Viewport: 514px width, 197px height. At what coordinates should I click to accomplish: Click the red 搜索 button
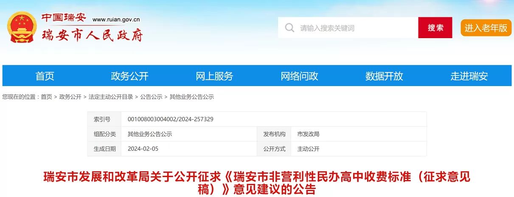coord(435,28)
